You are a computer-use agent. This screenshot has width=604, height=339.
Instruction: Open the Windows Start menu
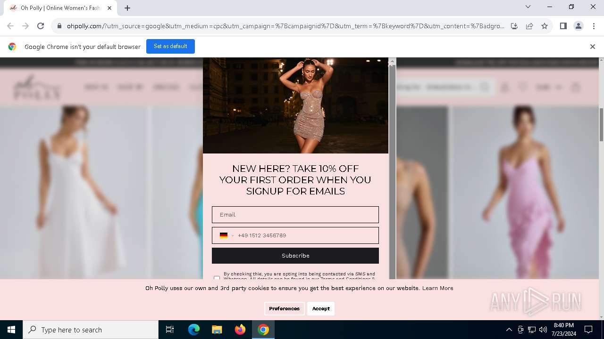[x=11, y=330]
